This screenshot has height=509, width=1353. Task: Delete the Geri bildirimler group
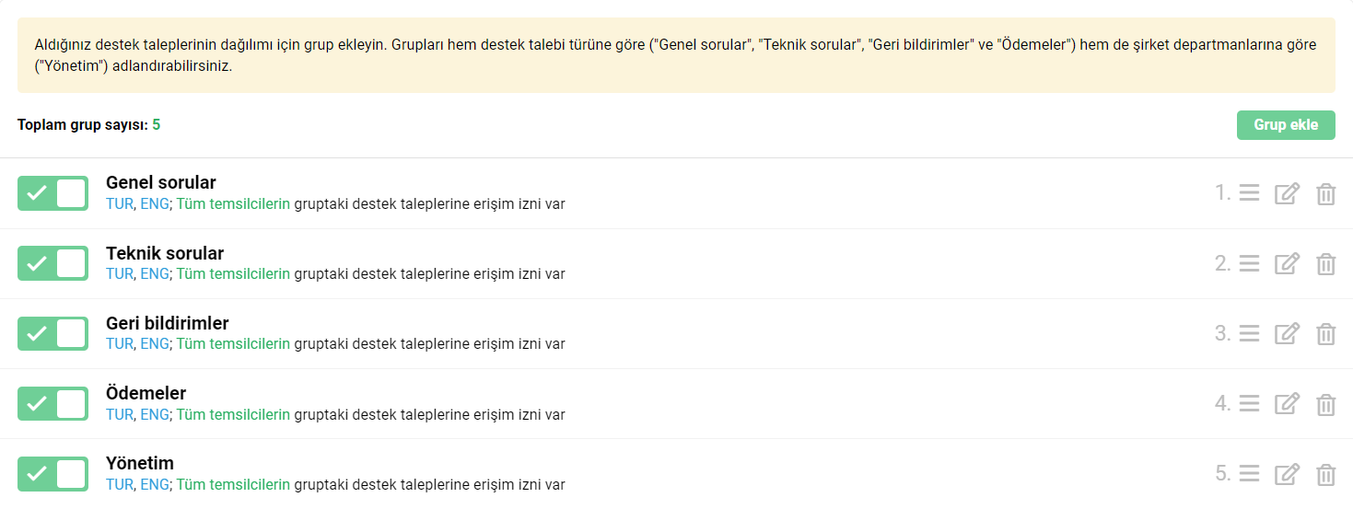click(1325, 333)
